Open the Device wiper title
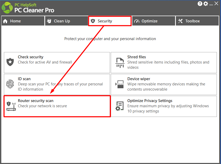 coord(139,79)
